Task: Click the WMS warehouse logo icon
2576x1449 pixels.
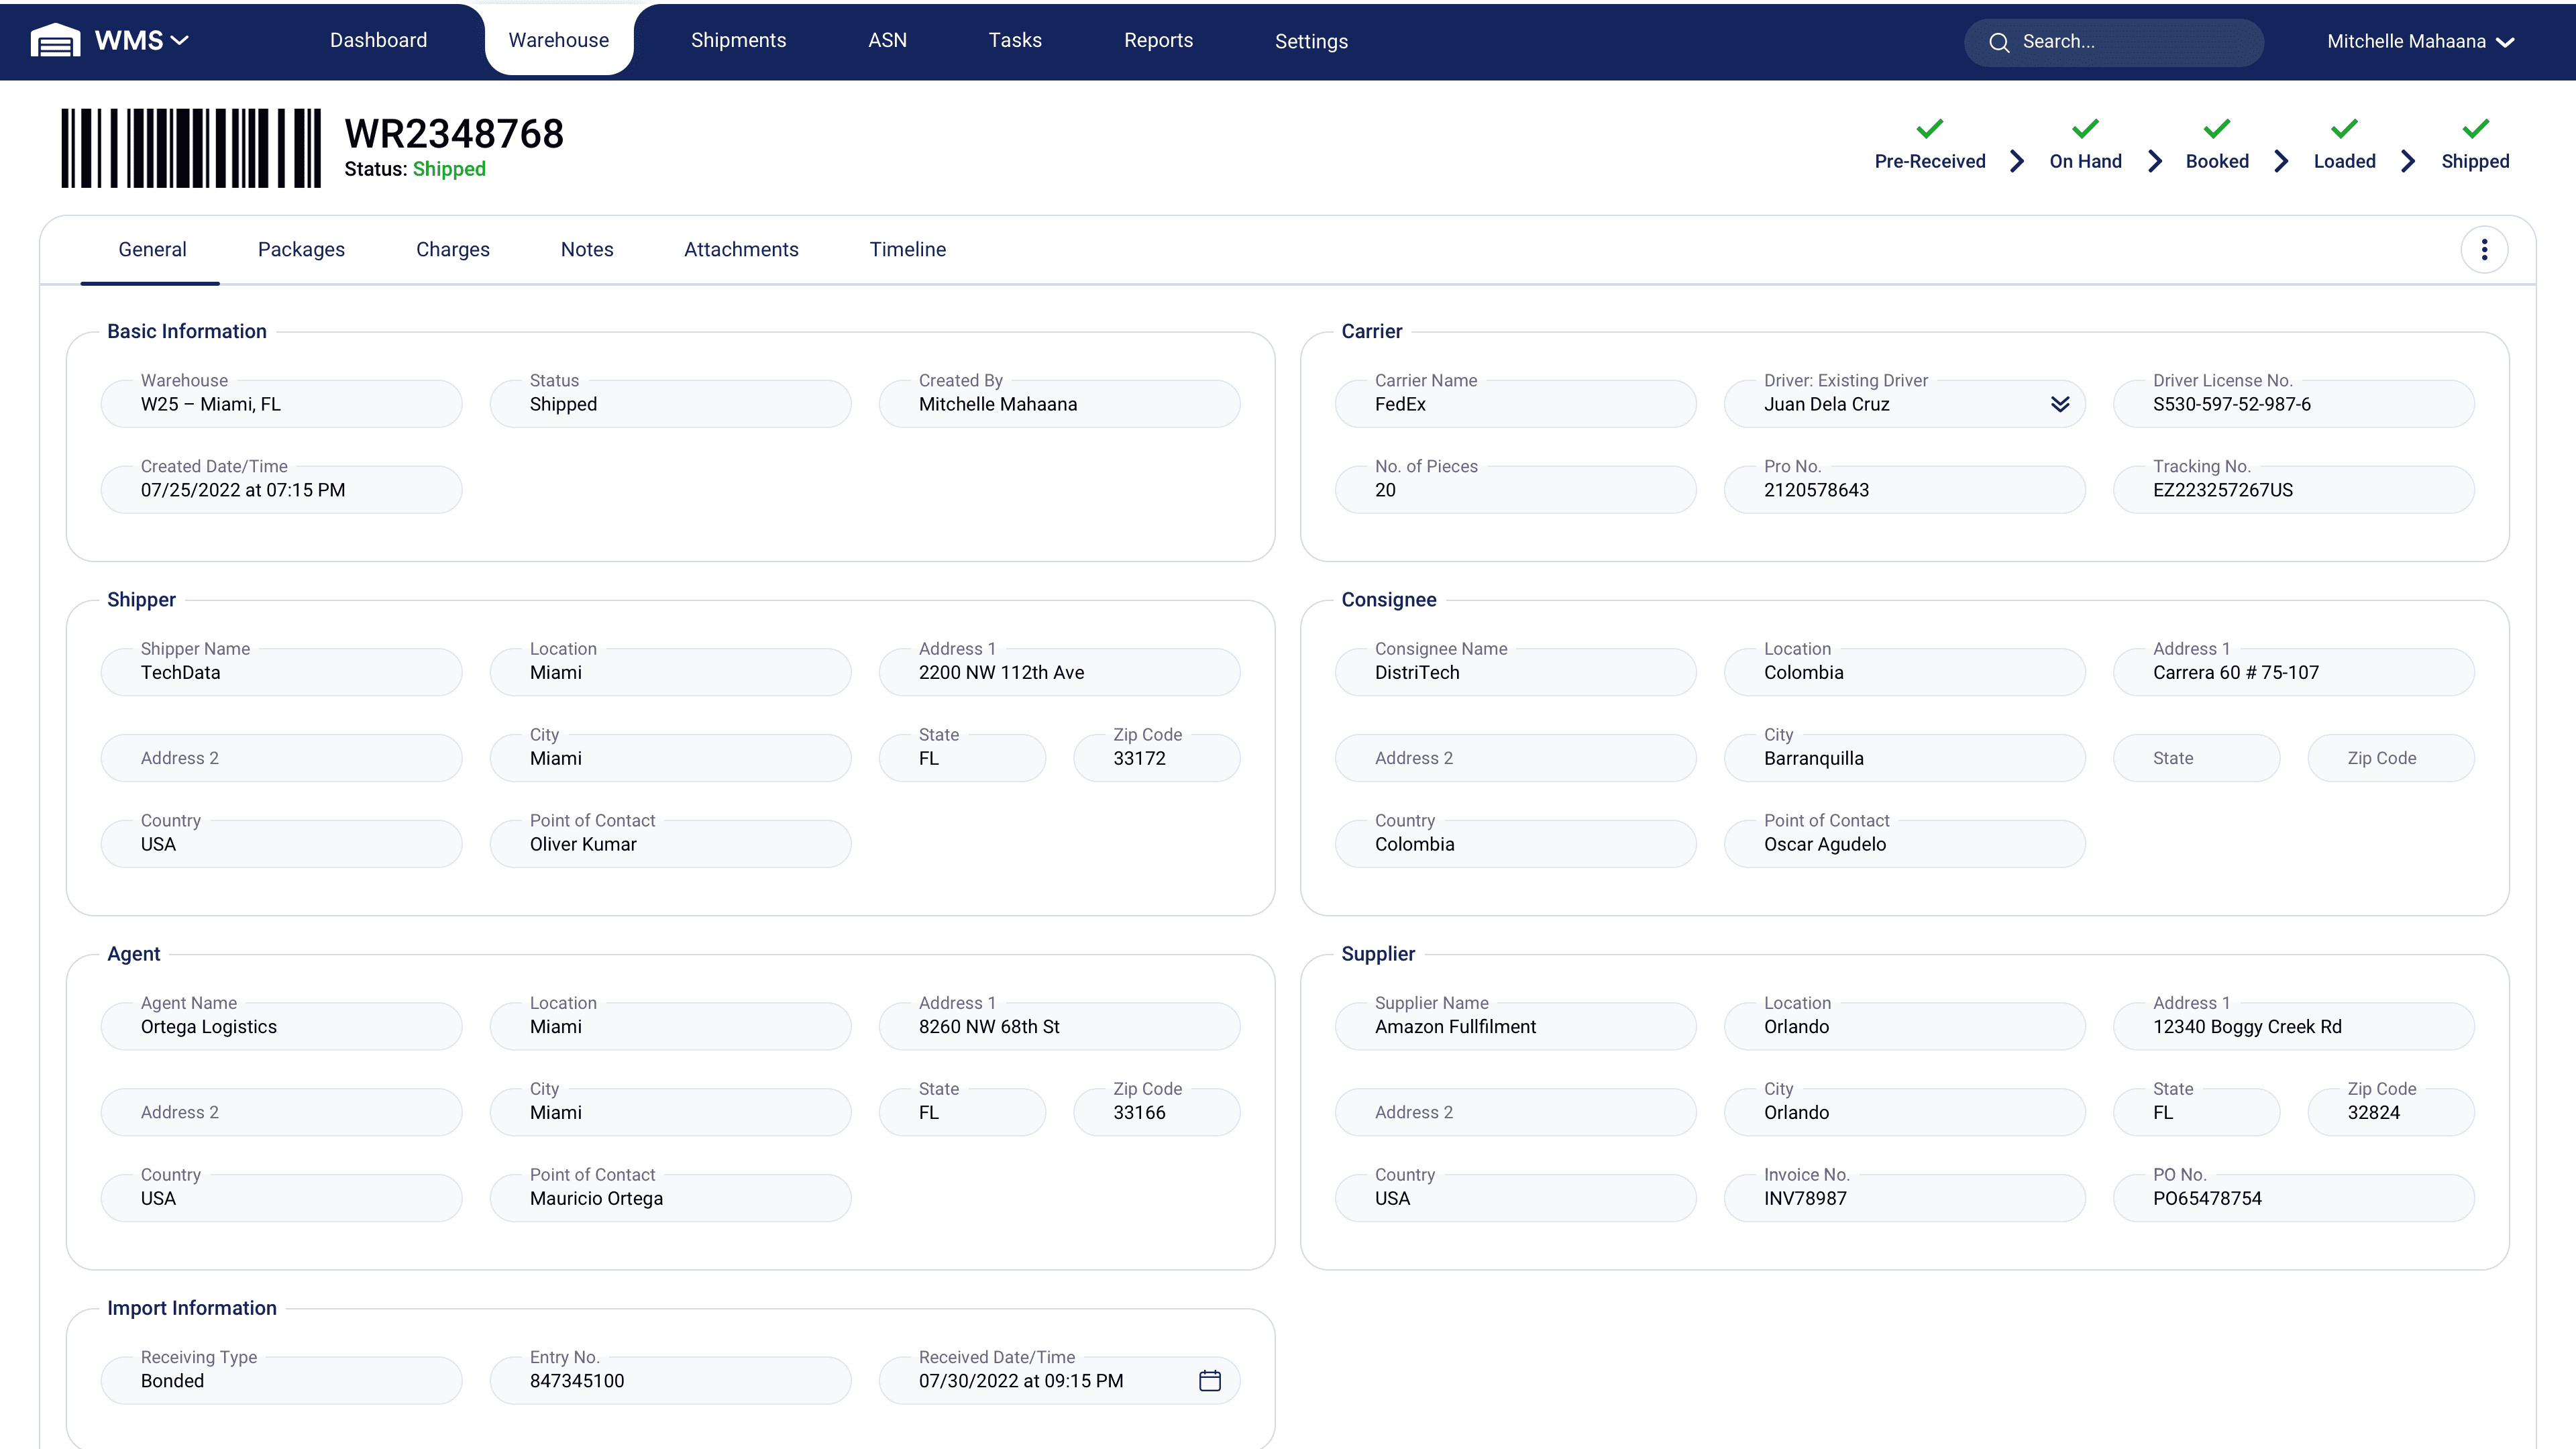Action: pos(55,41)
